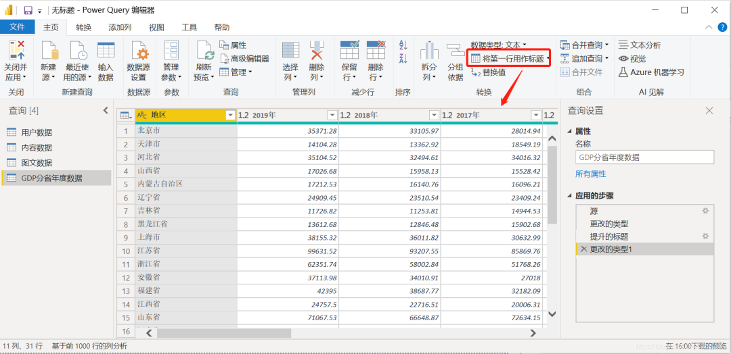Open query Properties (属性)
Screen dimensions: 731x354
tap(233, 45)
